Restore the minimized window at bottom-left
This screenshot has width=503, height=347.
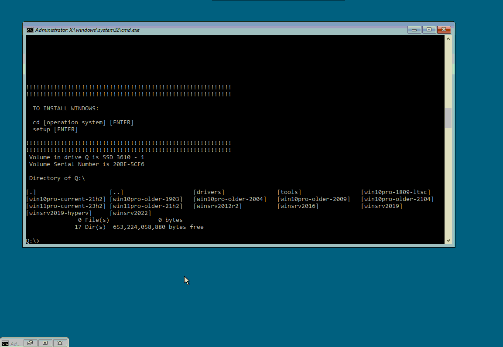[x=30, y=343]
